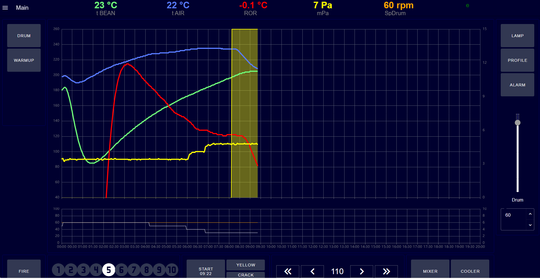Toggle the LAMP button
The height and width of the screenshot is (279, 540).
point(517,36)
